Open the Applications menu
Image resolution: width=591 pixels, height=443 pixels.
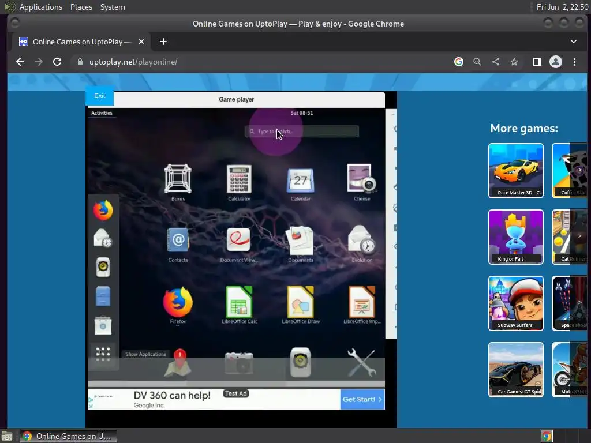click(x=41, y=7)
